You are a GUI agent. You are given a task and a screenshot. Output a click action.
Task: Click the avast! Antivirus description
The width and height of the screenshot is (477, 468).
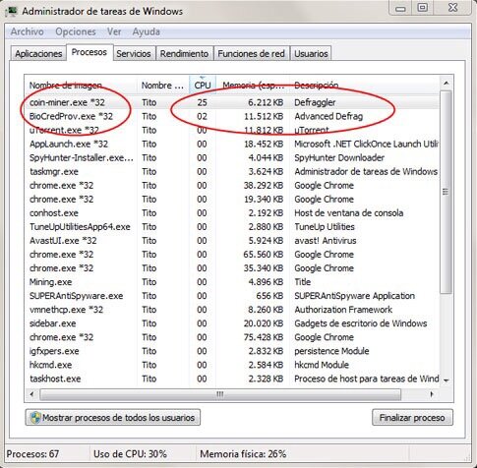click(326, 241)
